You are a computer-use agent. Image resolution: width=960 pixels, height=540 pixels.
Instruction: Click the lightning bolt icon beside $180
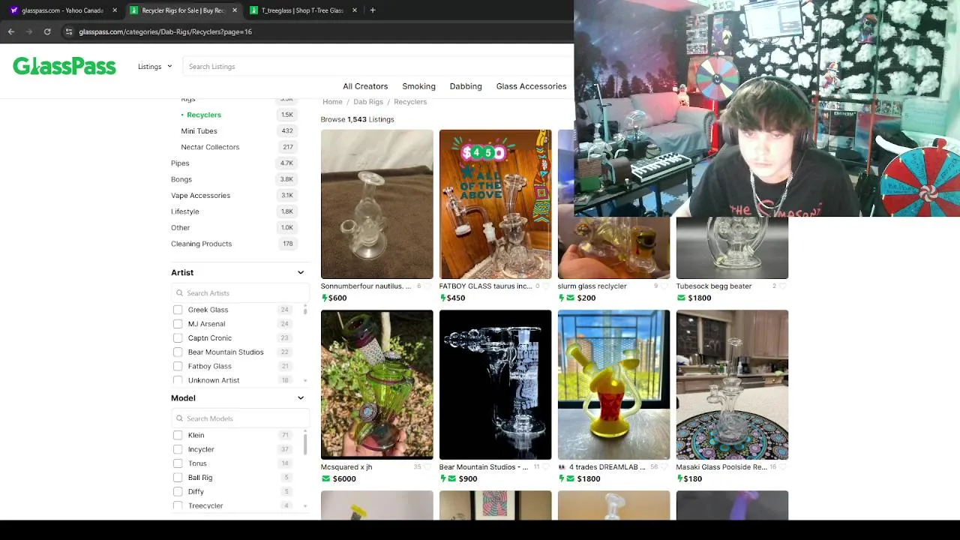point(679,478)
